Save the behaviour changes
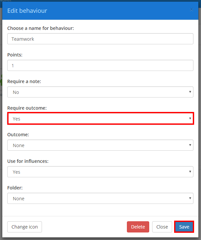 (184, 227)
